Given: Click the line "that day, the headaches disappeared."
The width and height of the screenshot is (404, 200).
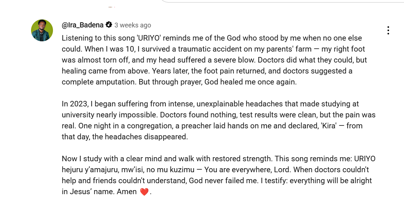Looking at the screenshot, I should coord(125,137).
